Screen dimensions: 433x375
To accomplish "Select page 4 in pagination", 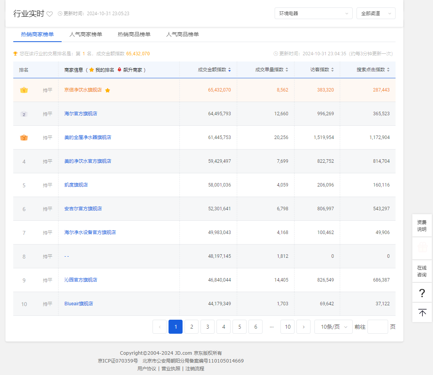I will point(224,327).
